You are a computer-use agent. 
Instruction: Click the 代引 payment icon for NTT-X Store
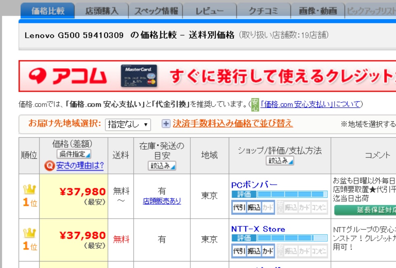[239, 251]
